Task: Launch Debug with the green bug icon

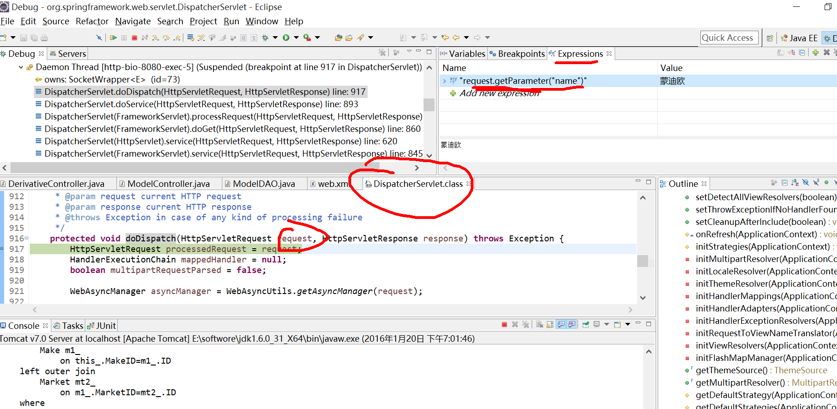Action: (265, 38)
